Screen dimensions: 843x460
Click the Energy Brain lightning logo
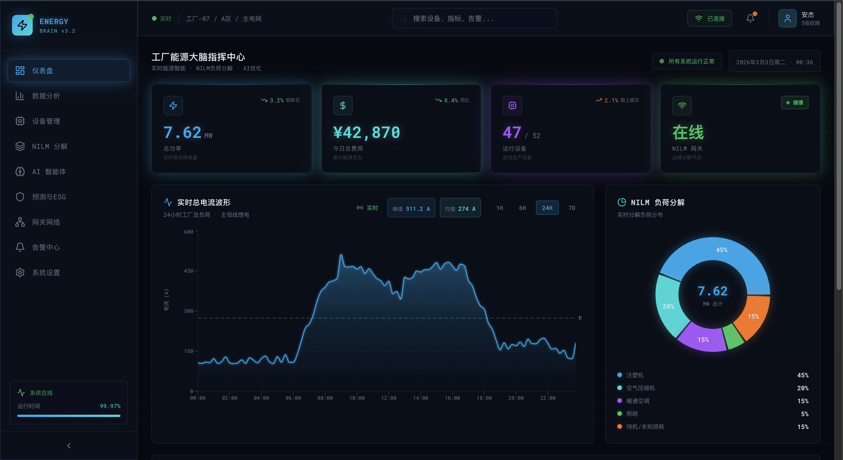pos(22,25)
